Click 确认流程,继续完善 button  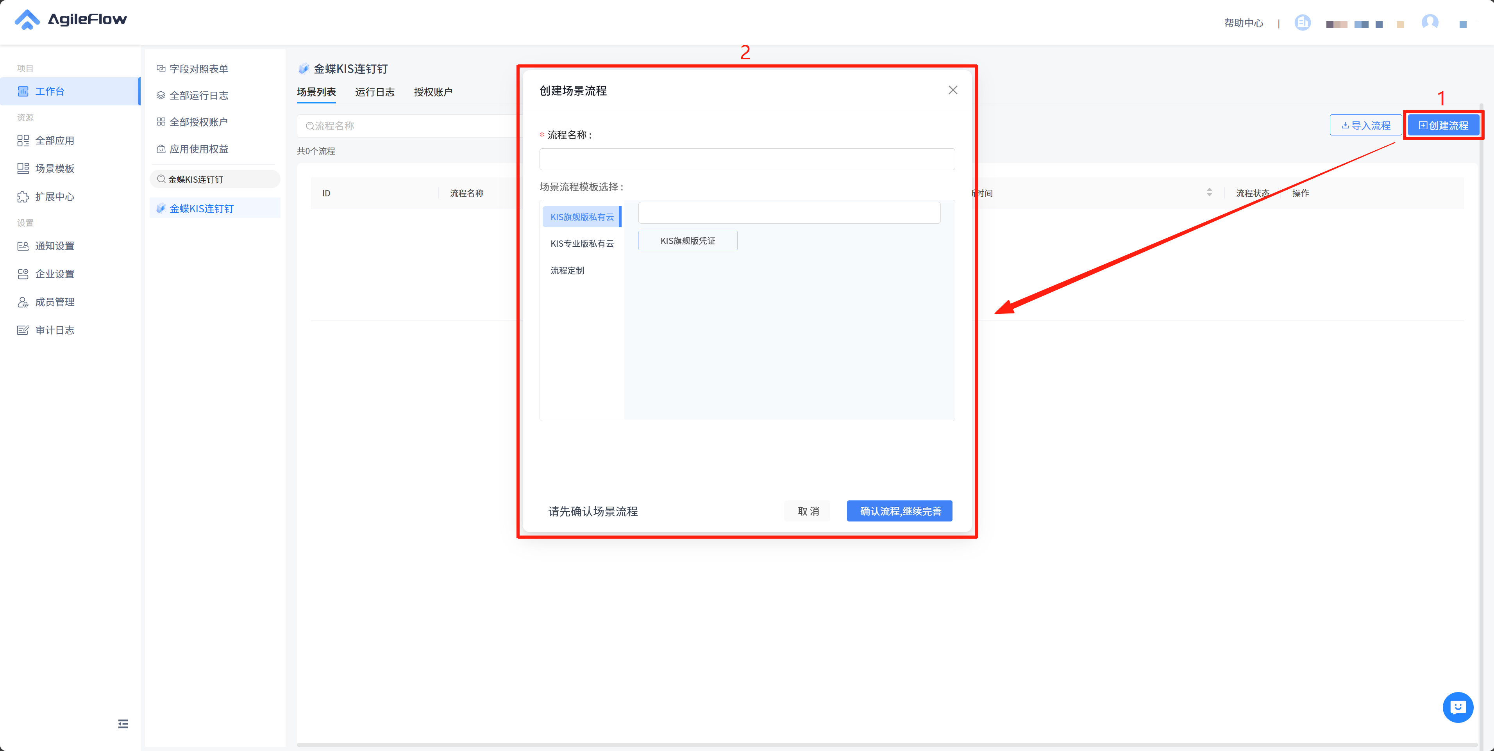pos(899,511)
